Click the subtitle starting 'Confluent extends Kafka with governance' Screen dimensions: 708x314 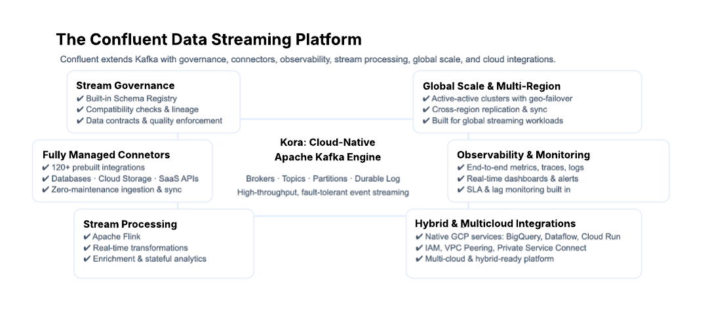coord(308,60)
